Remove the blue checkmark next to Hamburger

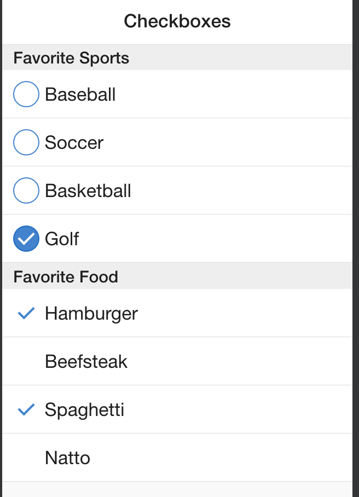tap(26, 313)
